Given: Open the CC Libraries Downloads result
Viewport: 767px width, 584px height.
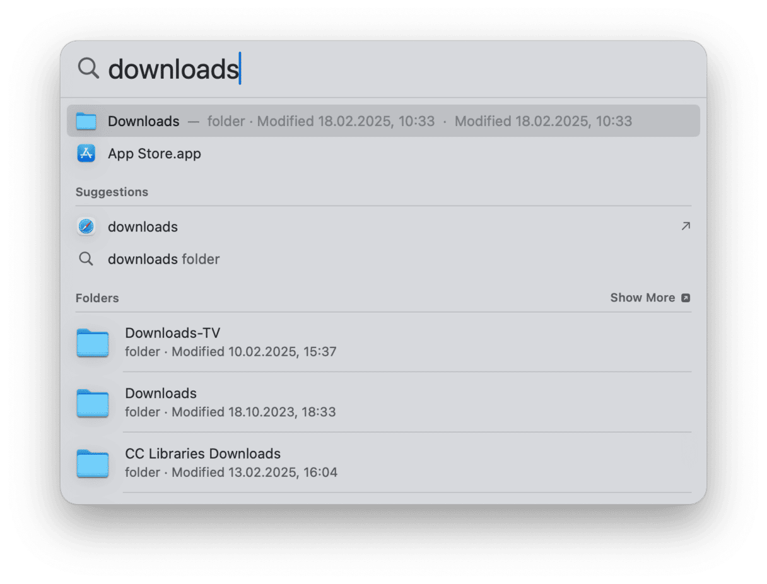Looking at the screenshot, I should click(384, 464).
